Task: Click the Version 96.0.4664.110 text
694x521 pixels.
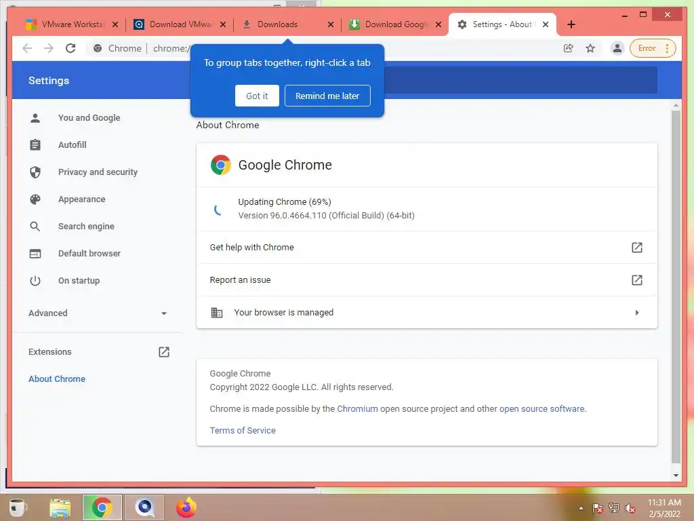Action: click(326, 215)
